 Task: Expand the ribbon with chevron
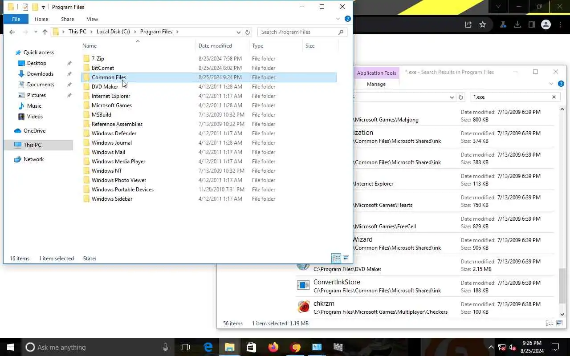(x=338, y=19)
